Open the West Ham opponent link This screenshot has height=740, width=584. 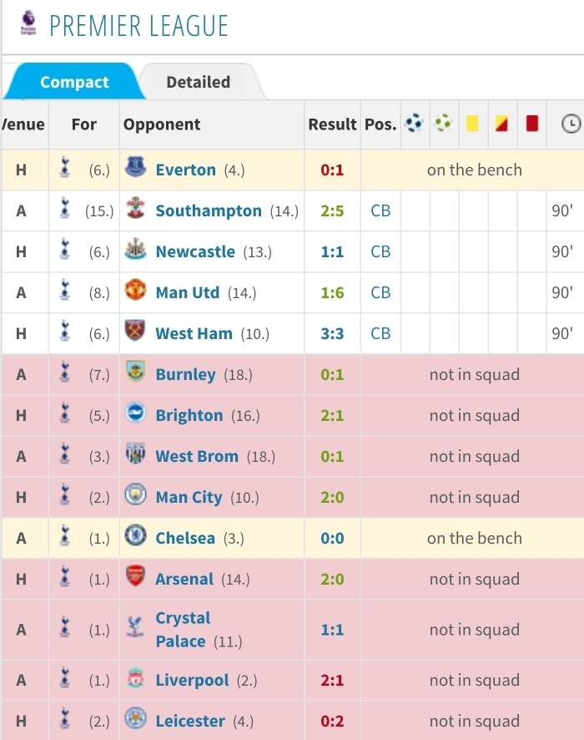[x=194, y=333]
